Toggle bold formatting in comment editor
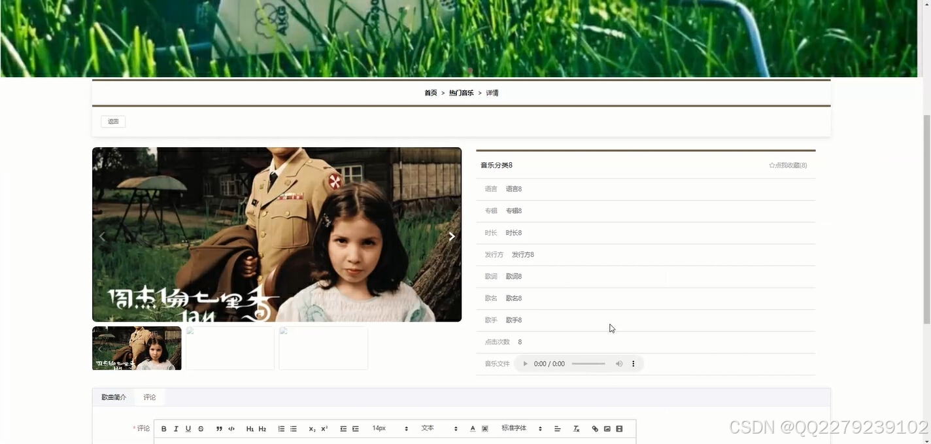Image resolution: width=931 pixels, height=444 pixels. pyautogui.click(x=164, y=429)
